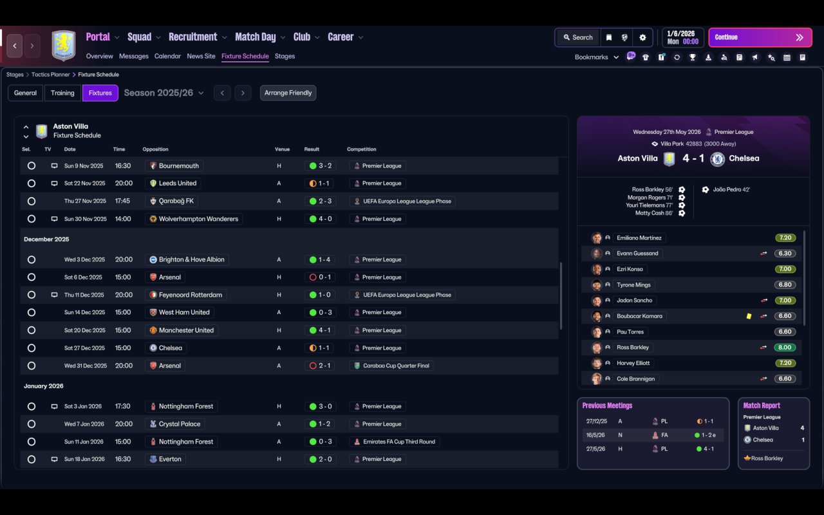Select the Manchester United fixture radio button
The image size is (824, 515).
[31, 330]
